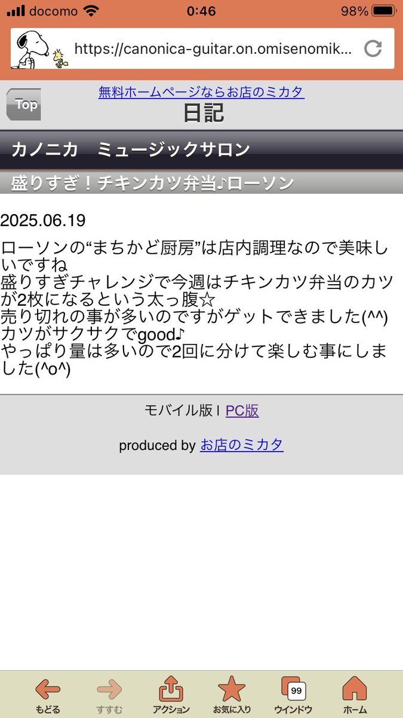
Task: Tap the 日記 page heading
Action: point(204,112)
